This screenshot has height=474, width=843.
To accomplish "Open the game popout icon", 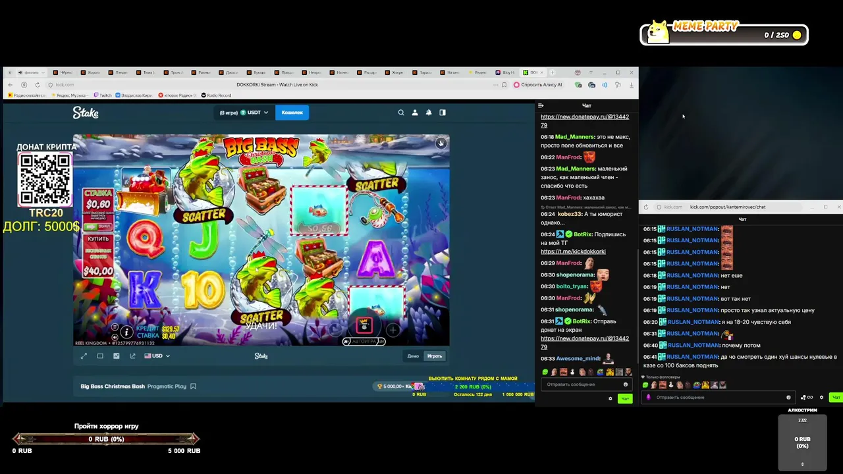I will pyautogui.click(x=132, y=356).
